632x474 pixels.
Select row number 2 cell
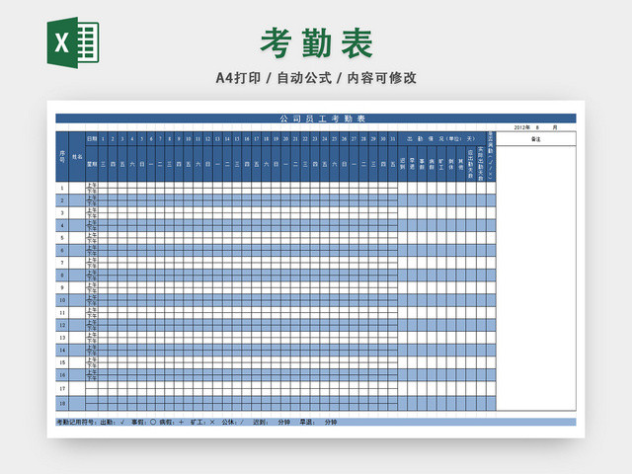(x=62, y=200)
